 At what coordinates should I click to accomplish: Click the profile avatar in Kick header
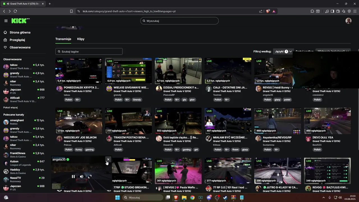click(348, 21)
